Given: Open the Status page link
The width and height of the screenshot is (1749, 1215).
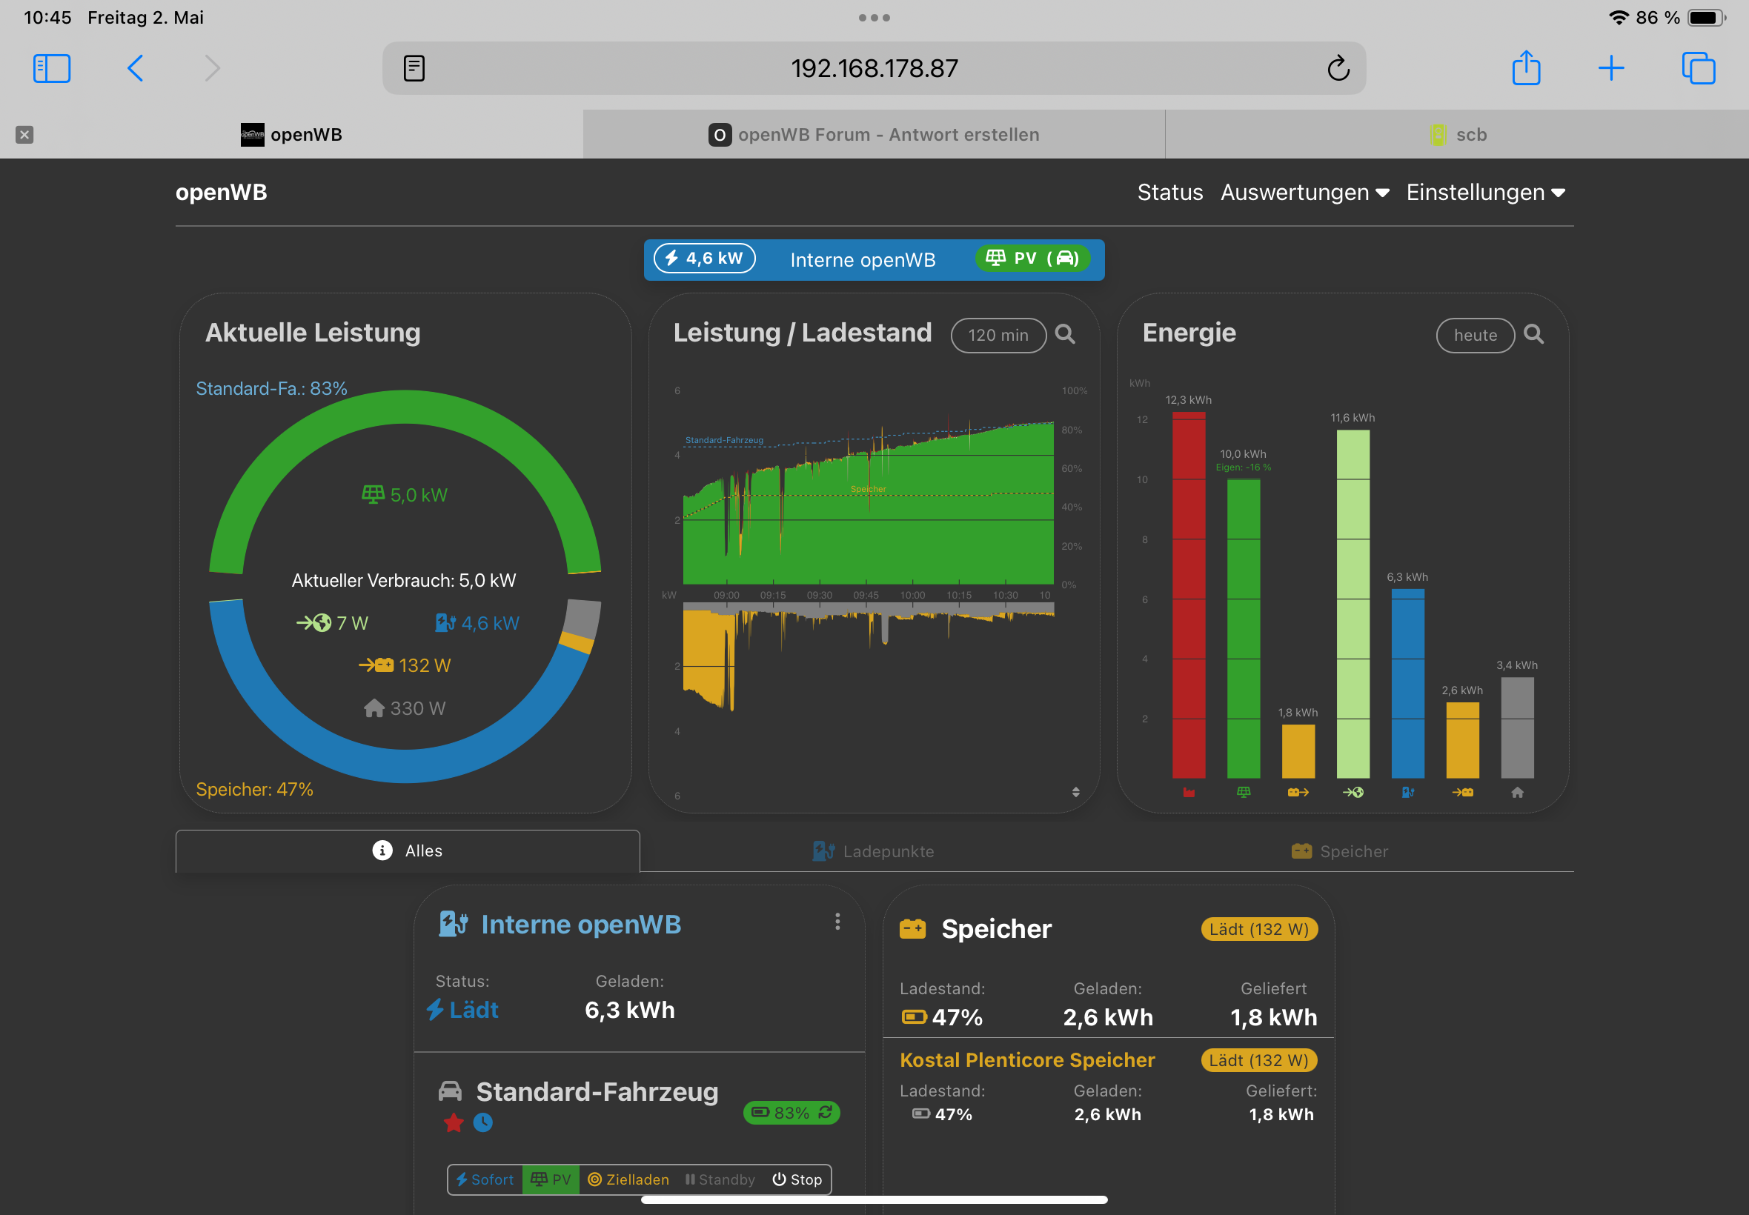Looking at the screenshot, I should click(1169, 193).
